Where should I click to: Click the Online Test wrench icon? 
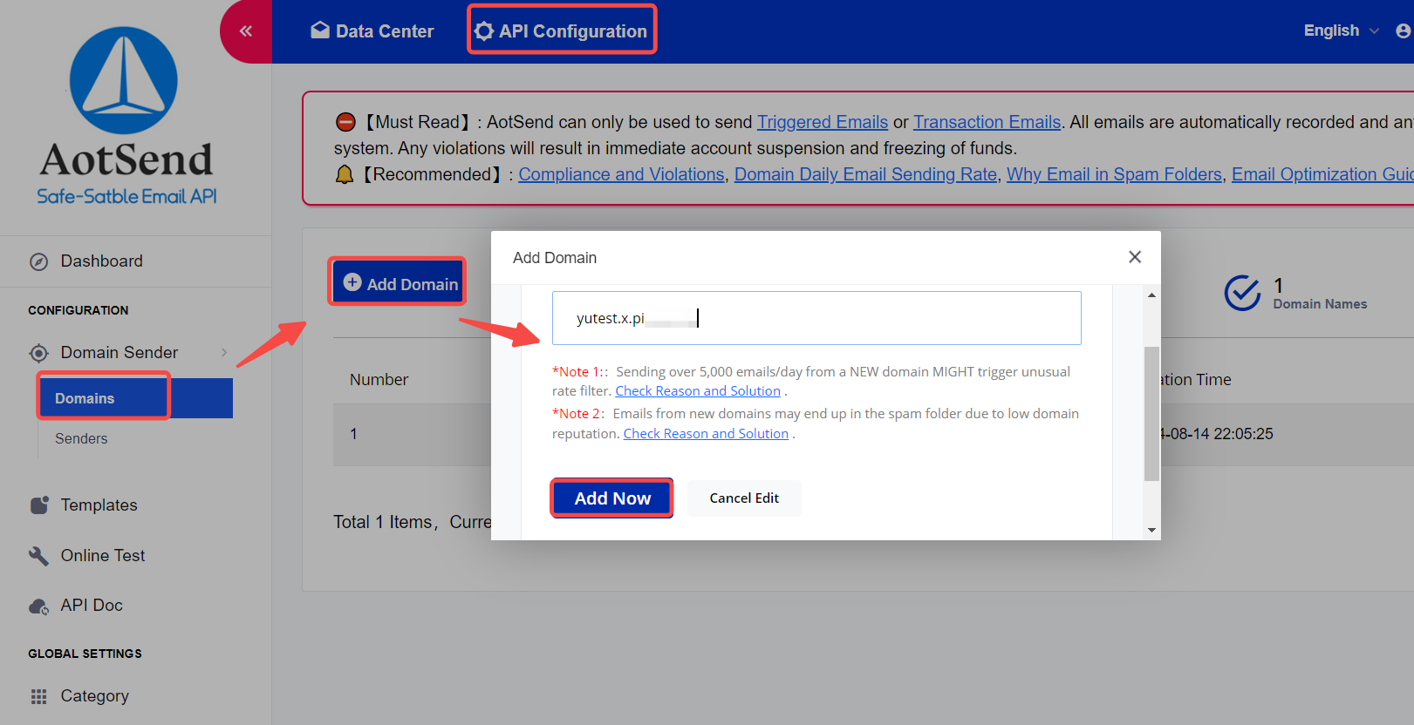(38, 556)
